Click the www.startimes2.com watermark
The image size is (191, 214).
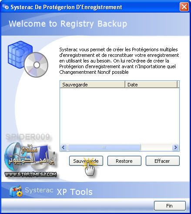(x=30, y=174)
